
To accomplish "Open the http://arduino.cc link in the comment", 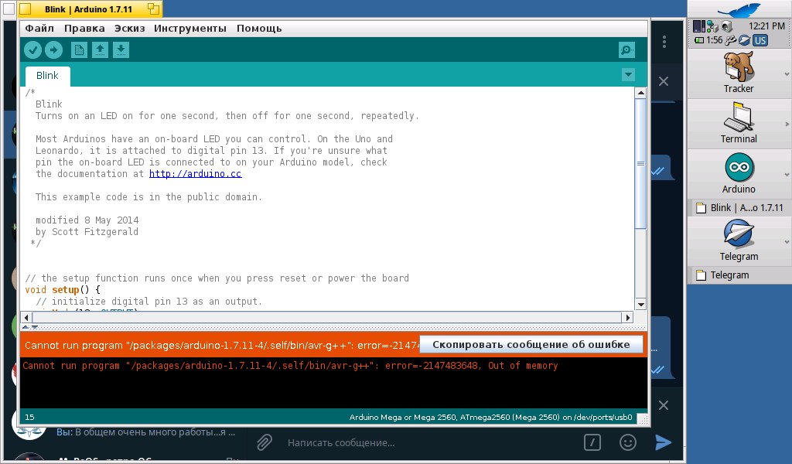I will [x=196, y=174].
